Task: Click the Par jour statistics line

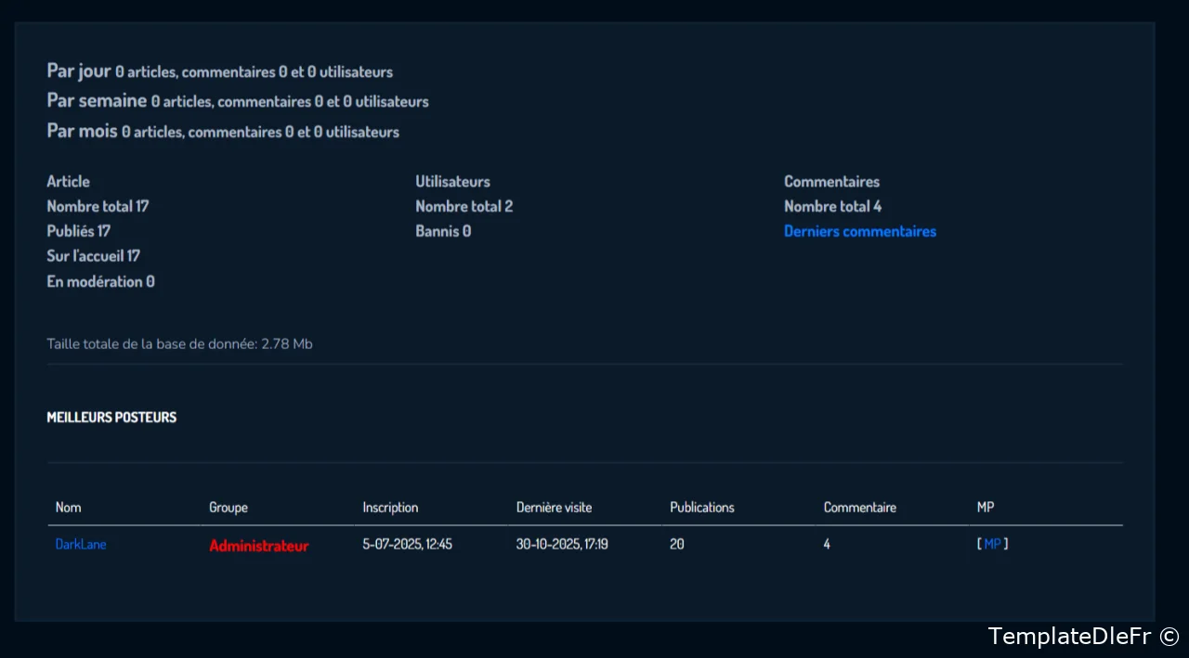Action: 219,71
